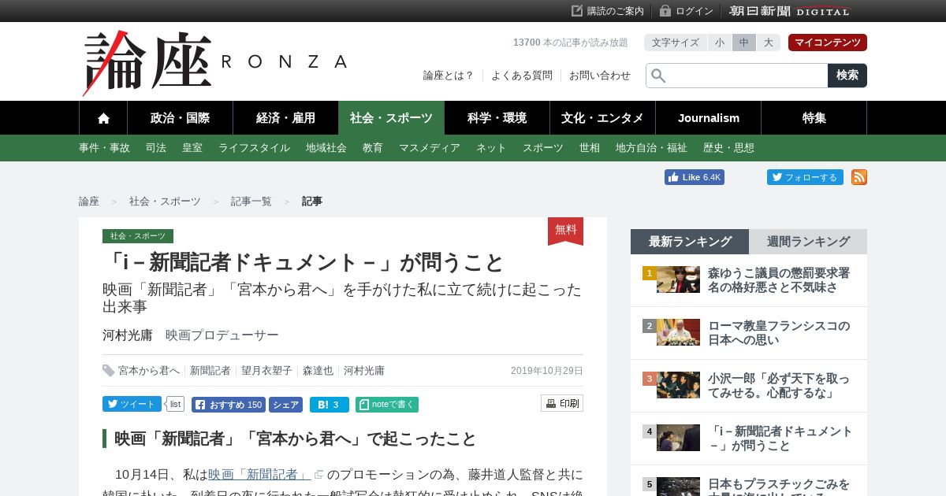Select 事件・事故 subcategory
The height and width of the screenshot is (496, 946).
click(104, 148)
